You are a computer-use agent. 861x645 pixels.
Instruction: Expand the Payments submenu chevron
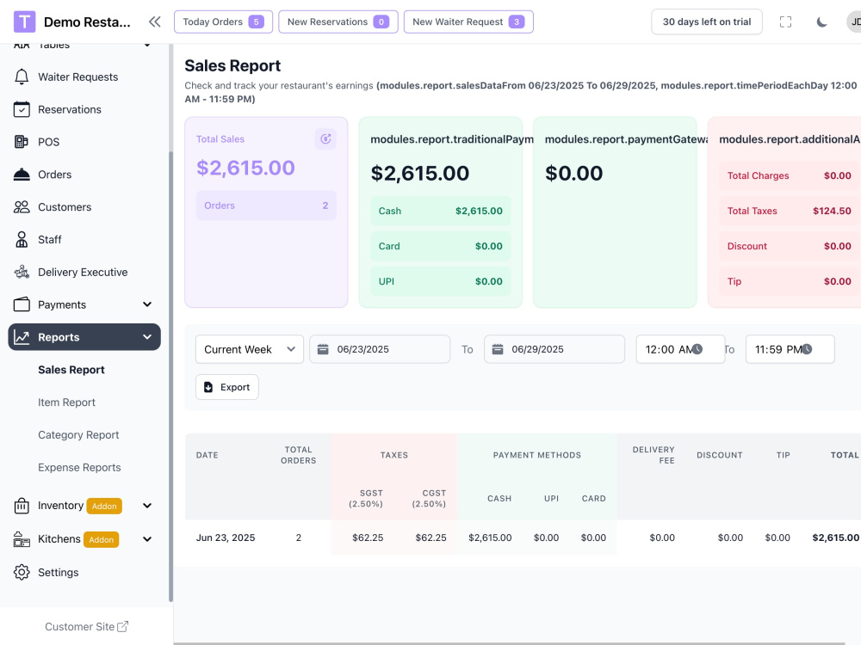(147, 304)
